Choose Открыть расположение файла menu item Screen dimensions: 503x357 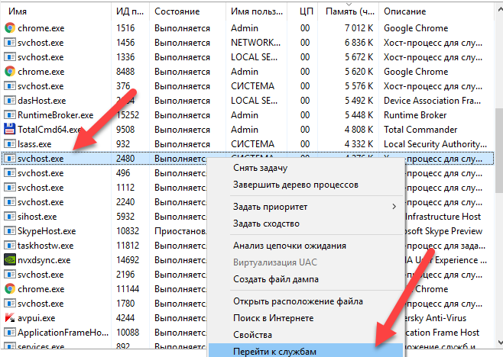tap(299, 301)
